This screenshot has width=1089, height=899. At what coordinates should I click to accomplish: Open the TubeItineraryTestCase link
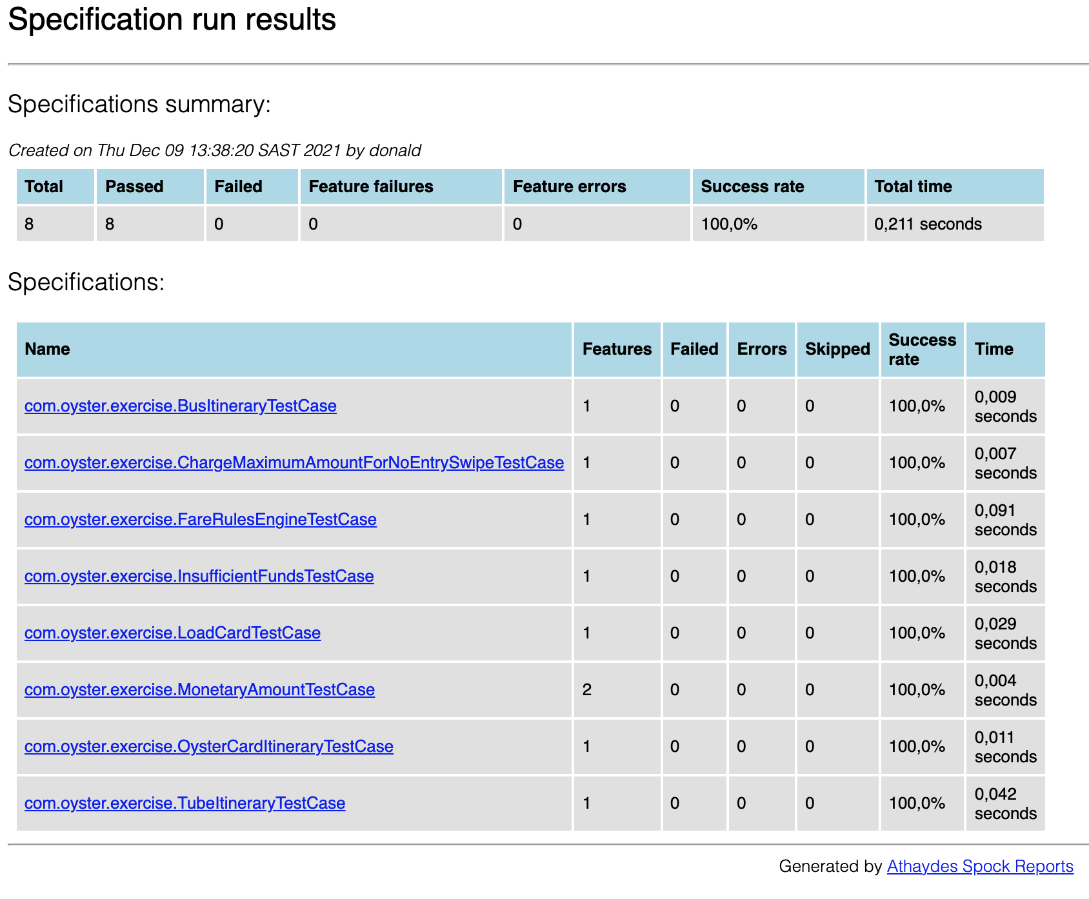185,803
